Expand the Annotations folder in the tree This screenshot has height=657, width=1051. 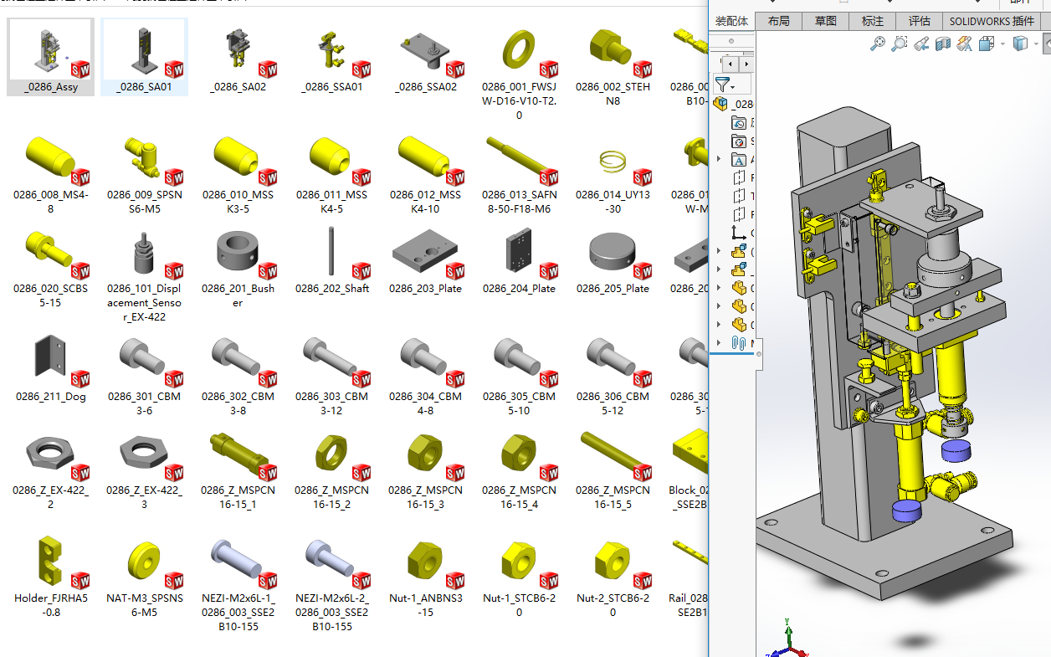tap(719, 159)
